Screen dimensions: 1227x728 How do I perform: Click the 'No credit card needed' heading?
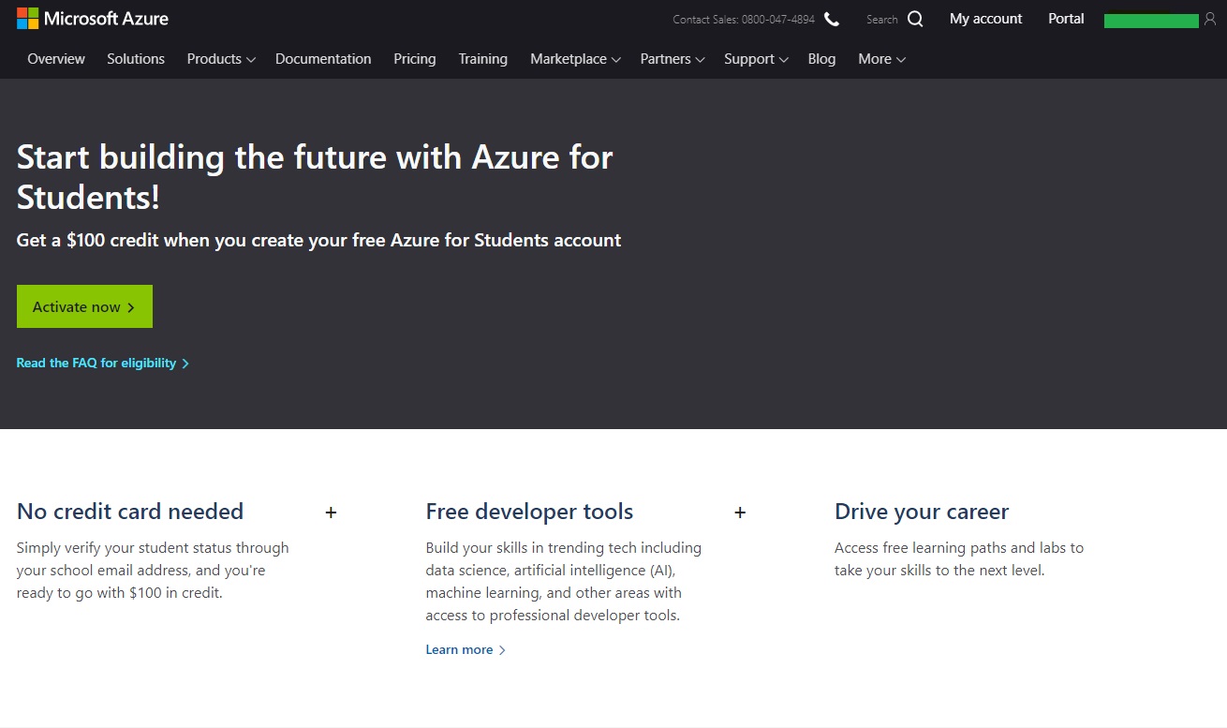[130, 512]
